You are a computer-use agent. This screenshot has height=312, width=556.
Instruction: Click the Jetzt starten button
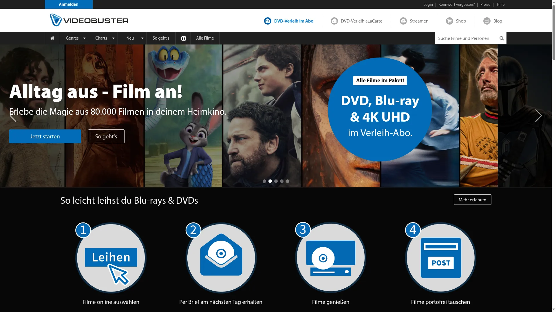click(45, 136)
